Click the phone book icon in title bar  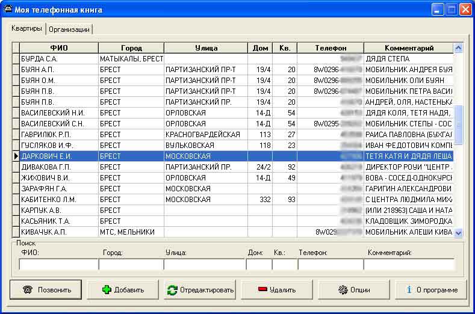[7, 10]
